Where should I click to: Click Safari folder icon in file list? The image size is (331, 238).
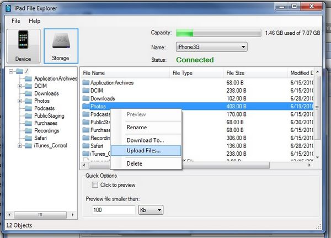pyautogui.click(x=86, y=146)
